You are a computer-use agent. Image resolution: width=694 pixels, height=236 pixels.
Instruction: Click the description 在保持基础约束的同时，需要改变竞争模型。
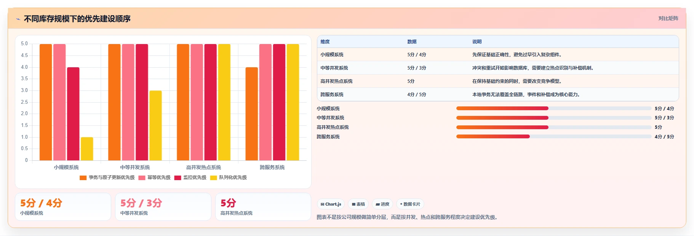pyautogui.click(x=518, y=81)
